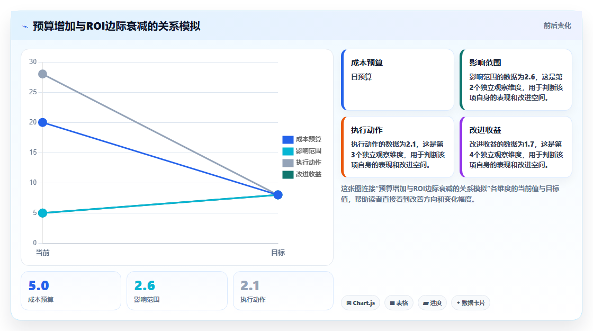Screen dimensions: 593x331
Task: Click the 改进收益 legend label
Action: pyautogui.click(x=309, y=174)
